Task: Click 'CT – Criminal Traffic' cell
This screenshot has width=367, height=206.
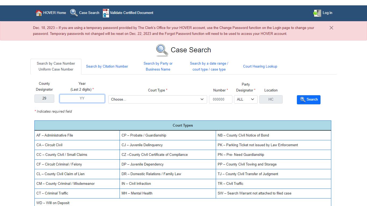Action: tap(77, 193)
